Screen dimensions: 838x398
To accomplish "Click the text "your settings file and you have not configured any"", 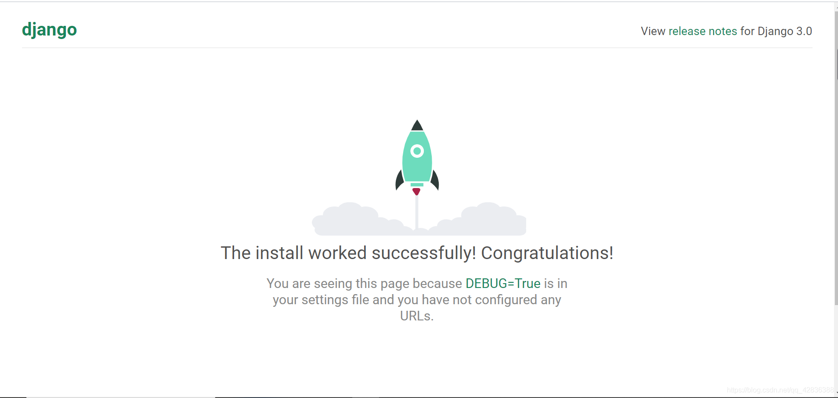I will 417,300.
